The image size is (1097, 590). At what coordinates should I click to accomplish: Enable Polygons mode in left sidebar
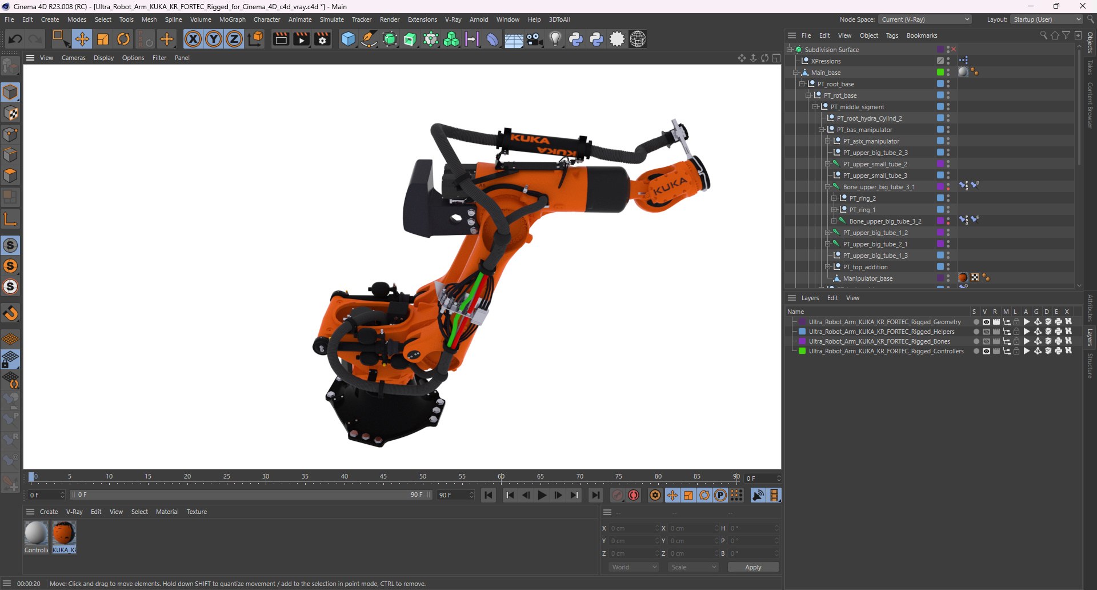pyautogui.click(x=10, y=176)
